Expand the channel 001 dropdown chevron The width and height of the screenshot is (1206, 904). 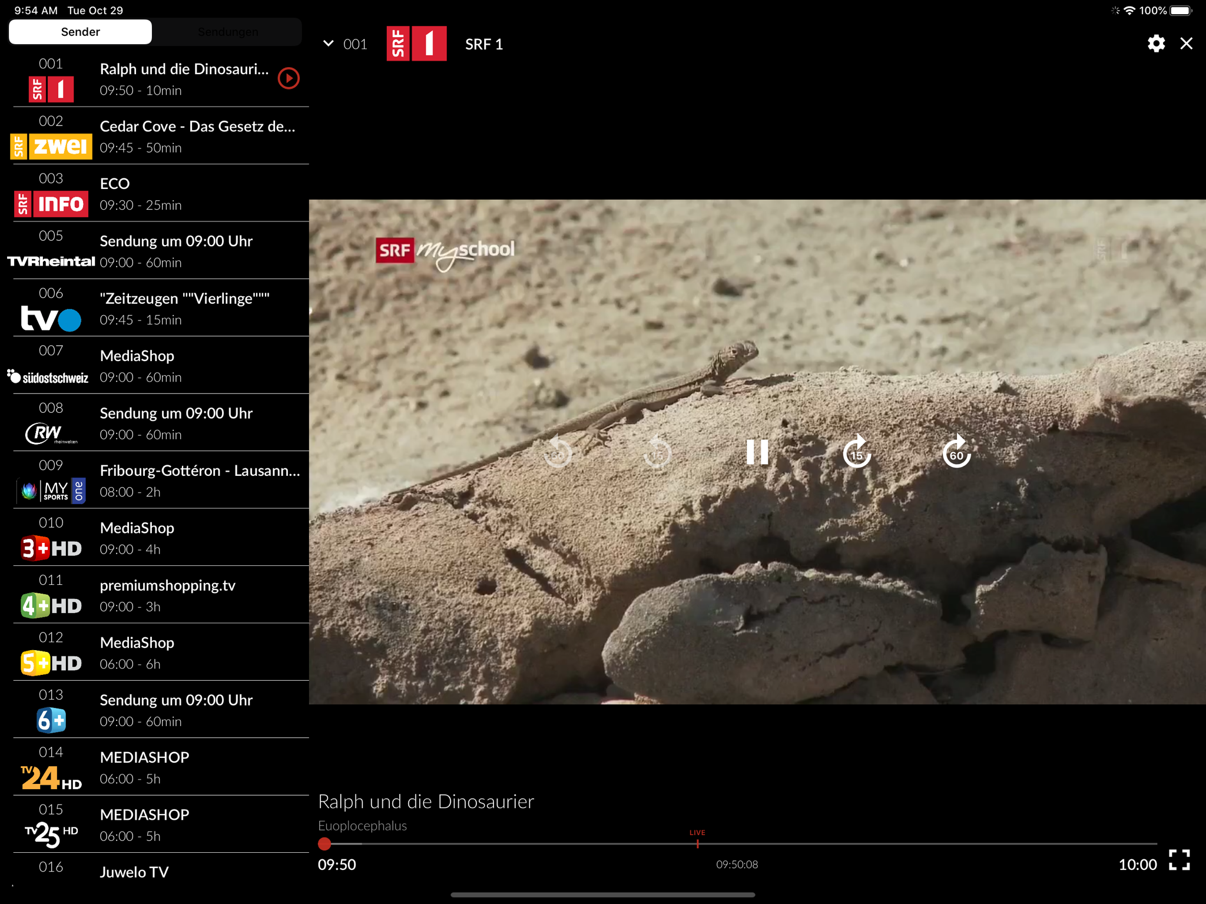coord(329,44)
